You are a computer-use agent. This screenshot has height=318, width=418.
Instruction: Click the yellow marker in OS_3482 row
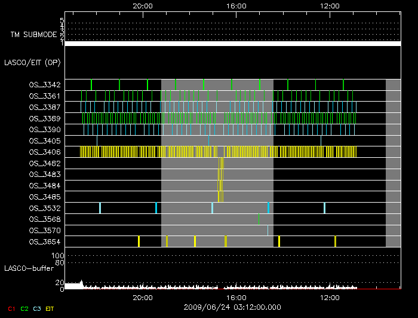click(x=221, y=163)
